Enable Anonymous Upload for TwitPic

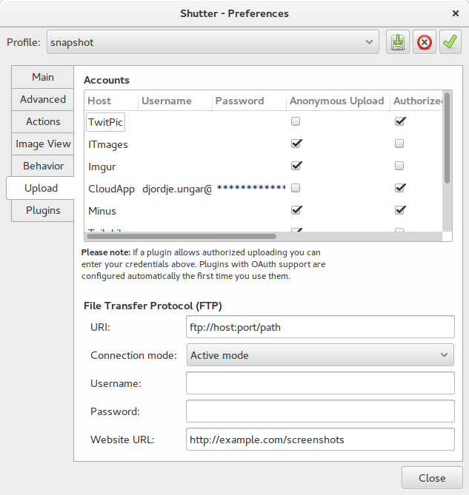[x=296, y=121]
